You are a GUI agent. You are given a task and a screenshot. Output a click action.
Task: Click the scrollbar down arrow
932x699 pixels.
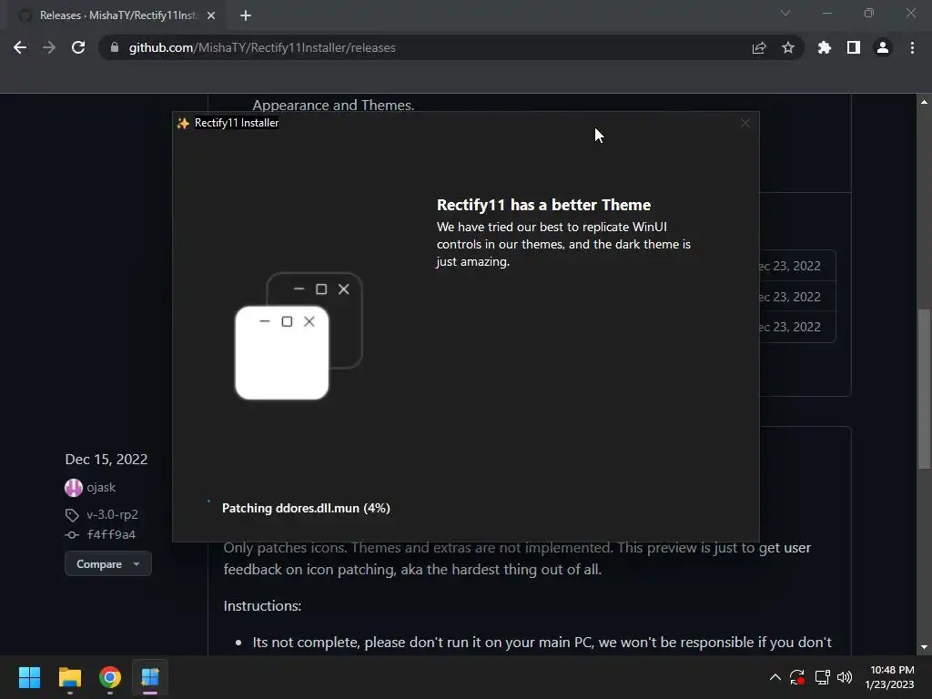pos(925,647)
